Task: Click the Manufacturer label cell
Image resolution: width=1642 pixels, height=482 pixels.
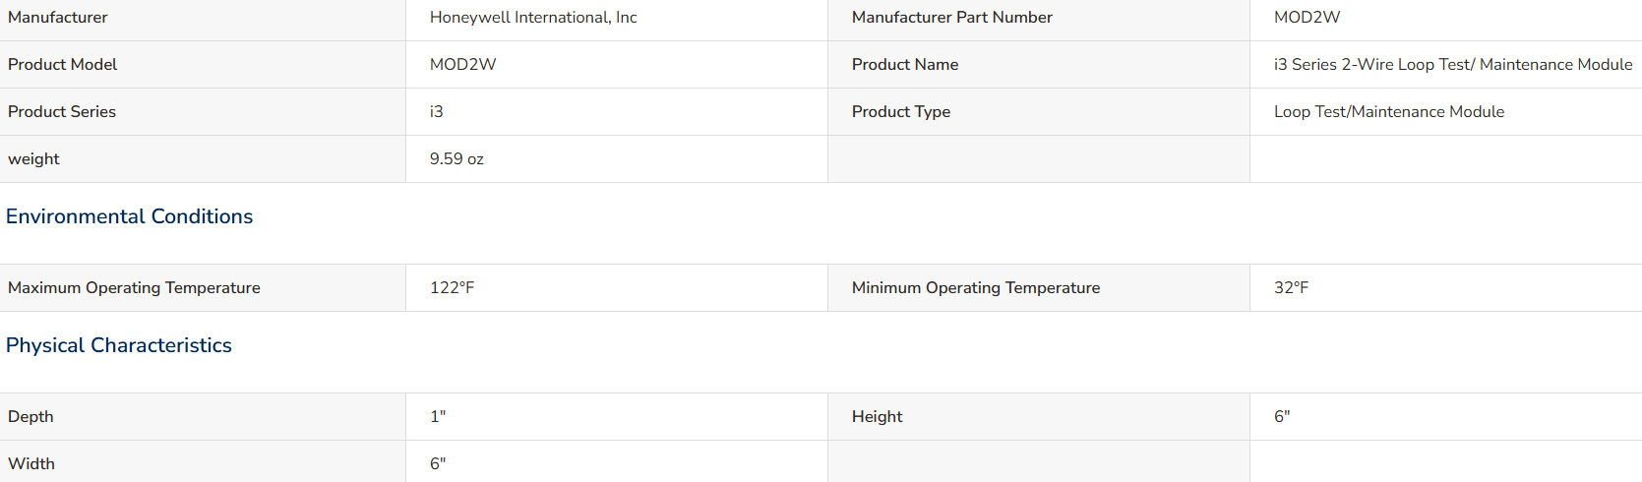Action: tap(203, 18)
